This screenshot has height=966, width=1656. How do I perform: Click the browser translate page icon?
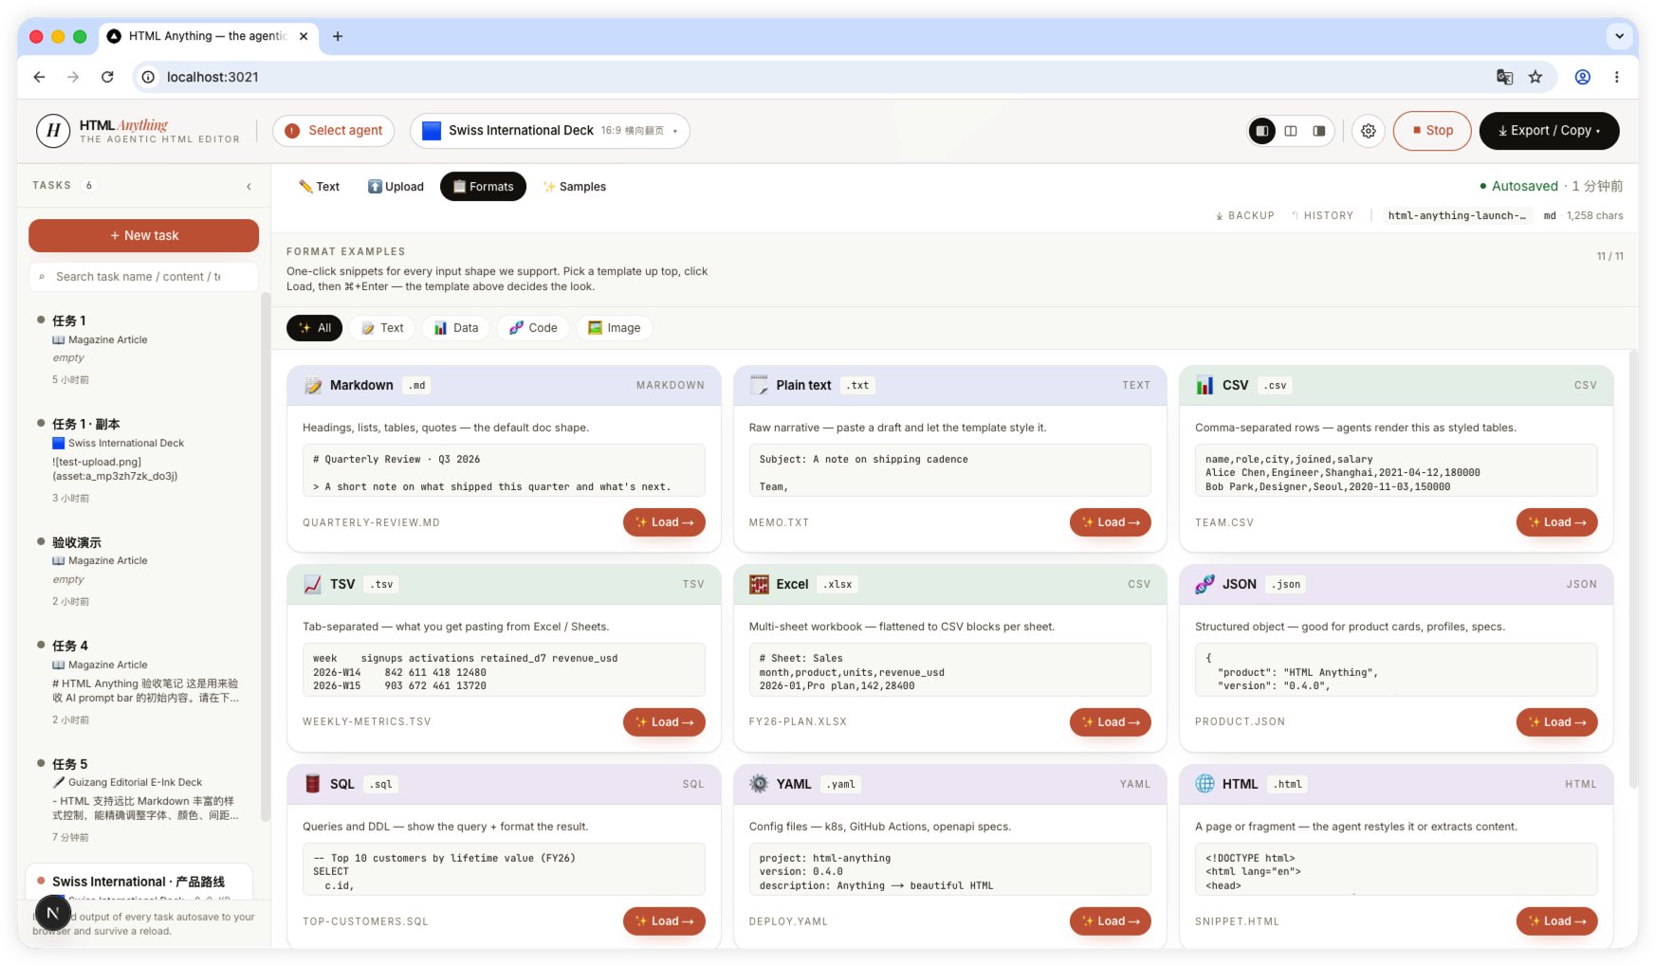tap(1504, 77)
